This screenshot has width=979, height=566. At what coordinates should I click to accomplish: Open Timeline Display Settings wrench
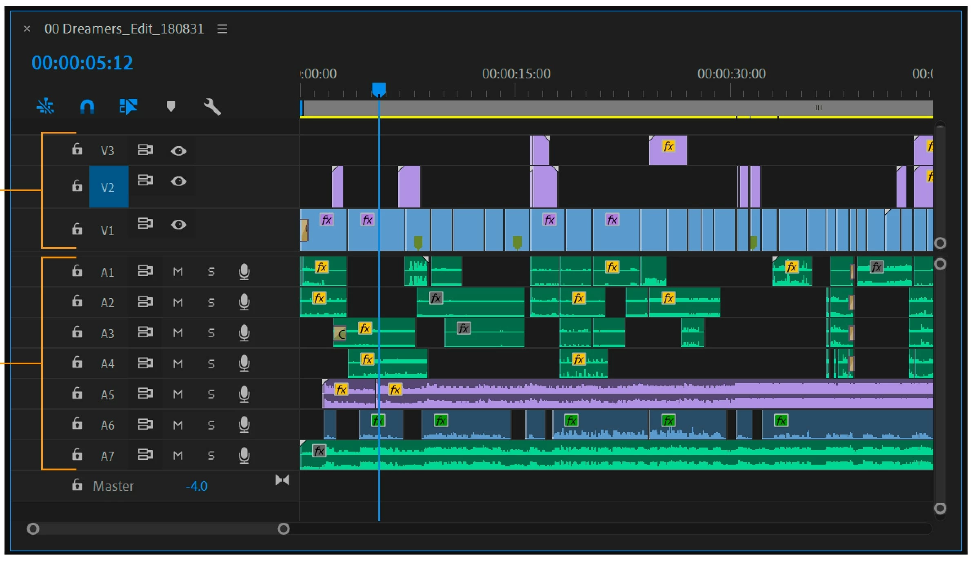(212, 107)
